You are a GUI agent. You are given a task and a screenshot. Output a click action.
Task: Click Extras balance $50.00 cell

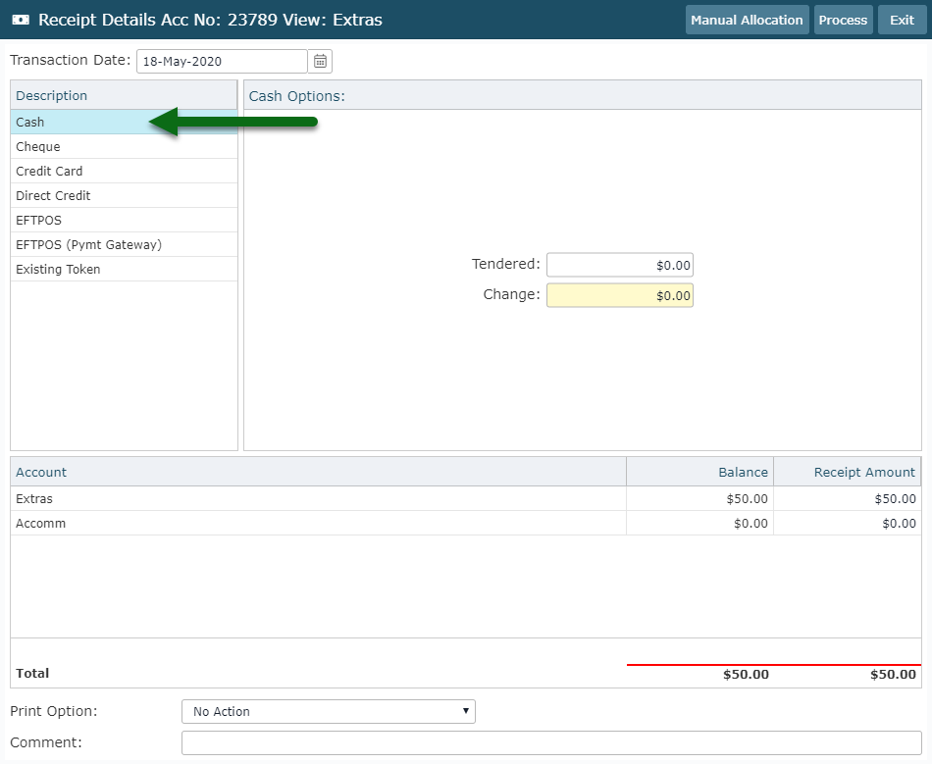coord(699,498)
